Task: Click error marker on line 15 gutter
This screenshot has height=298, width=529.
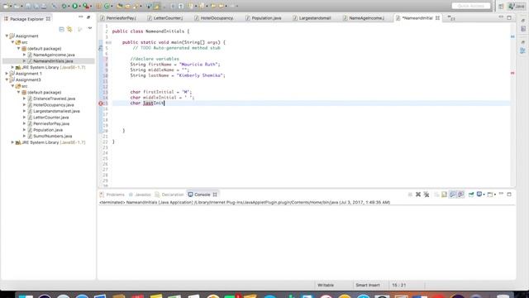Action: 101,103
